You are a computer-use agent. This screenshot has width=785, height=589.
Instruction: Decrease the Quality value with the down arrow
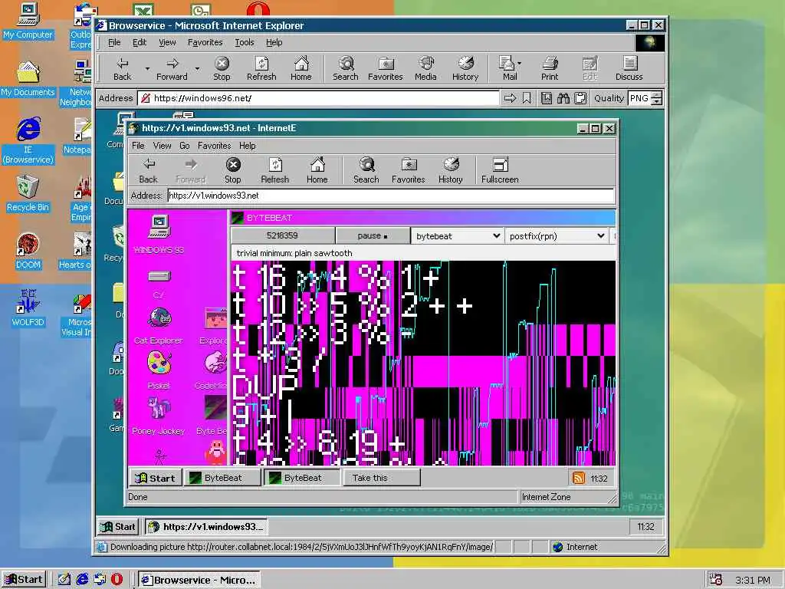tap(657, 102)
